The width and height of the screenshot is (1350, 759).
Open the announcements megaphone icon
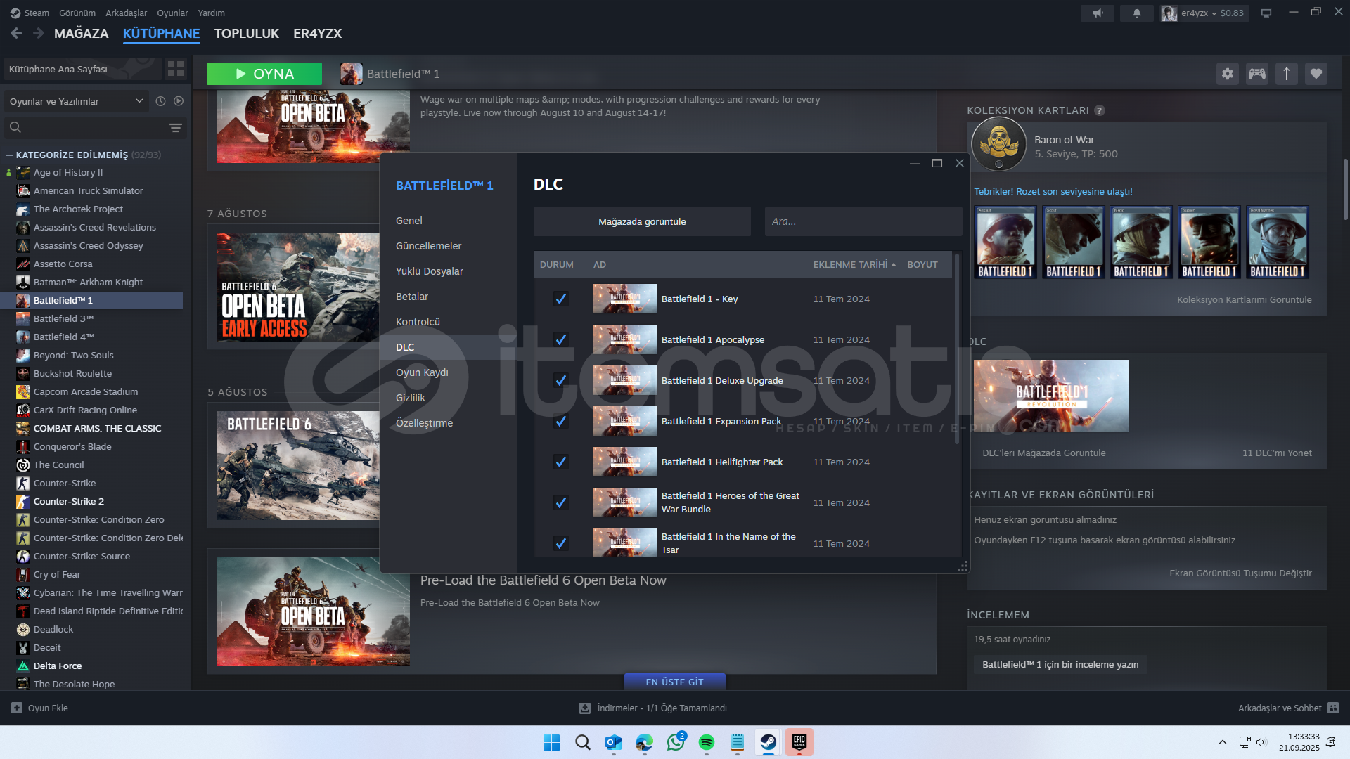pos(1098,13)
